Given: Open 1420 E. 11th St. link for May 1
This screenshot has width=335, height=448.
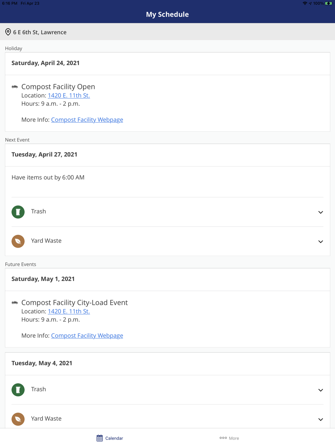Looking at the screenshot, I should click(69, 311).
